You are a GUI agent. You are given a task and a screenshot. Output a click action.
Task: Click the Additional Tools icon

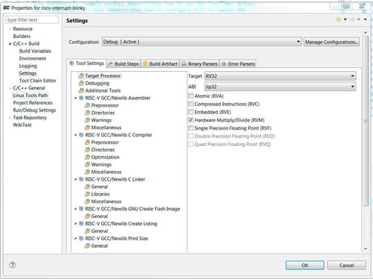tap(81, 91)
